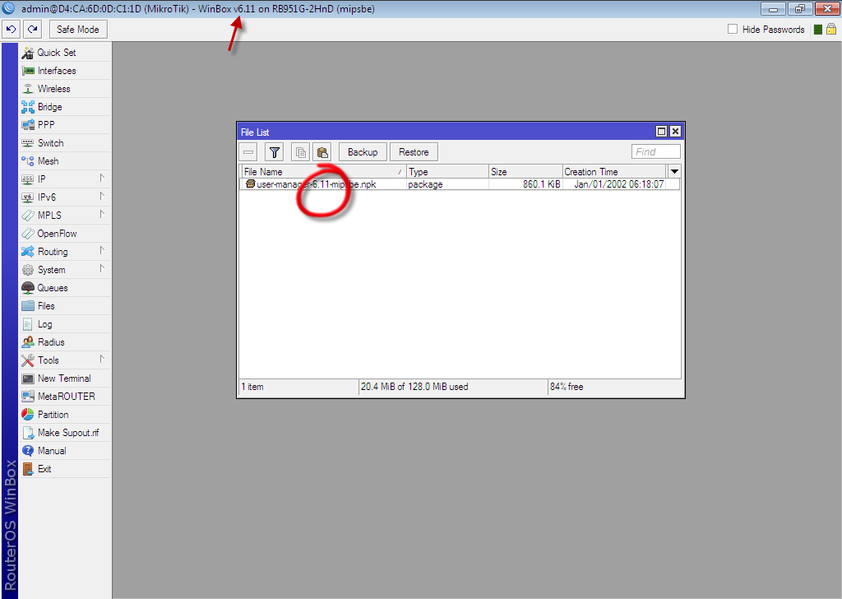Select file user-manager-6.11-mipsbe.npk

pos(317,184)
